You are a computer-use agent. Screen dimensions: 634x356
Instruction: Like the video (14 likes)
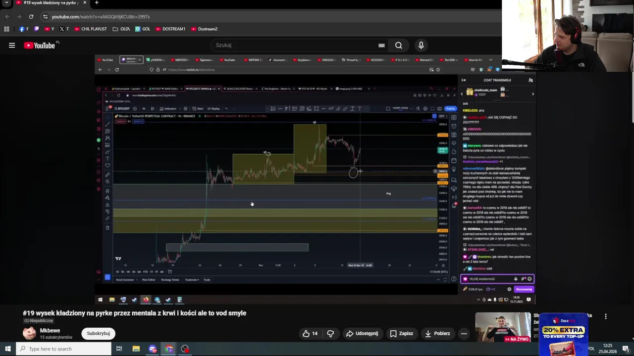[x=311, y=333]
